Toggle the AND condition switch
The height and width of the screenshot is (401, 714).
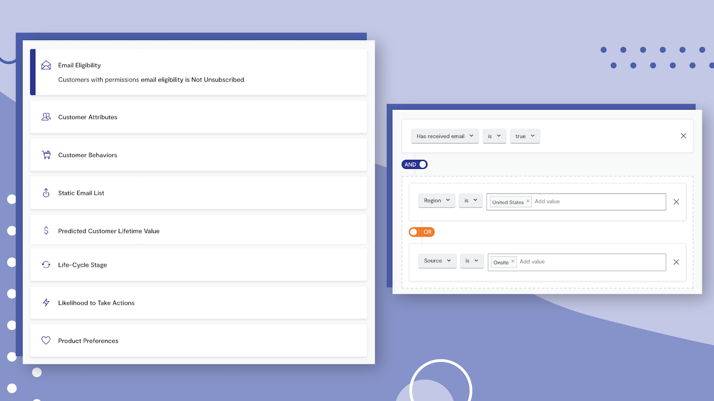click(x=414, y=164)
